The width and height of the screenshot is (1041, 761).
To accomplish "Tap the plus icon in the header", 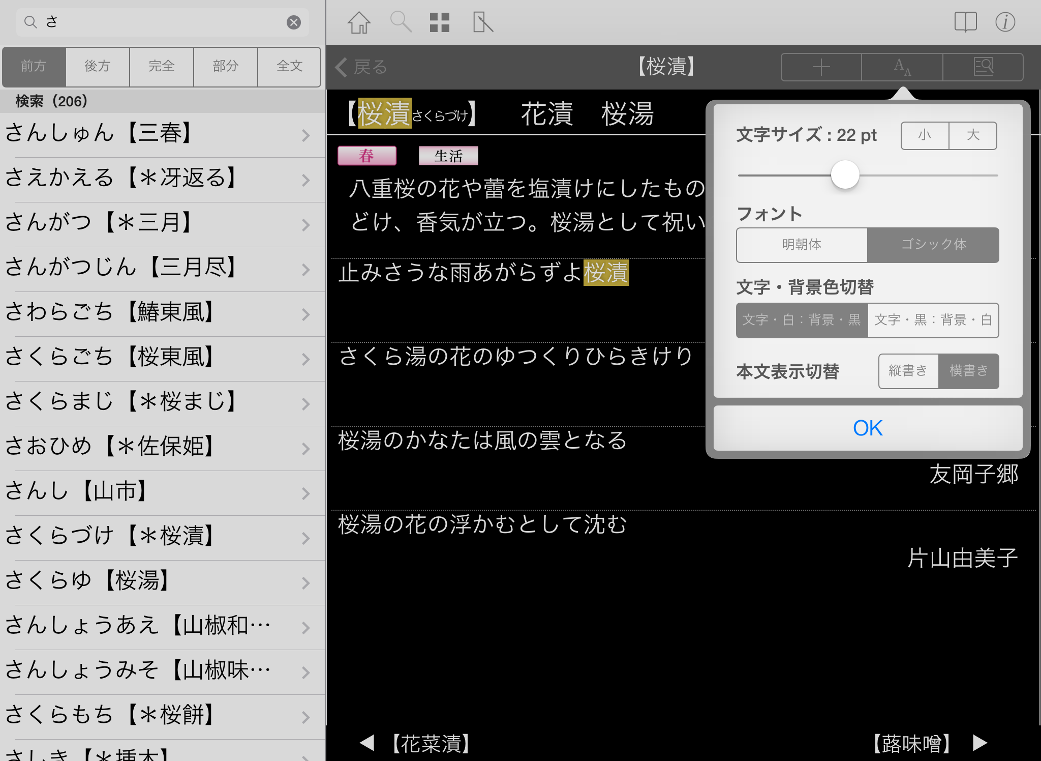I will click(821, 67).
